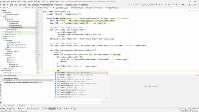Click the Debug app bug icon

point(168,5)
